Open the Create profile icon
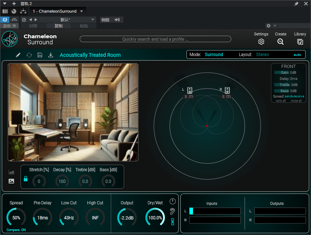The height and width of the screenshot is (235, 311). [x=280, y=41]
